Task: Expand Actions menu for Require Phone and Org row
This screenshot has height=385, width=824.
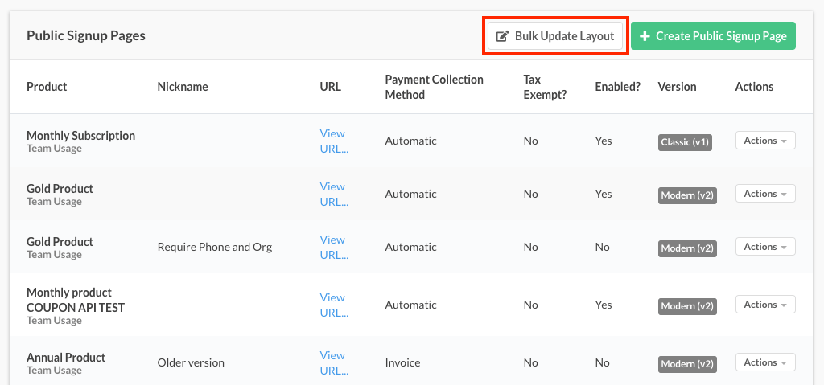Action: click(x=764, y=247)
